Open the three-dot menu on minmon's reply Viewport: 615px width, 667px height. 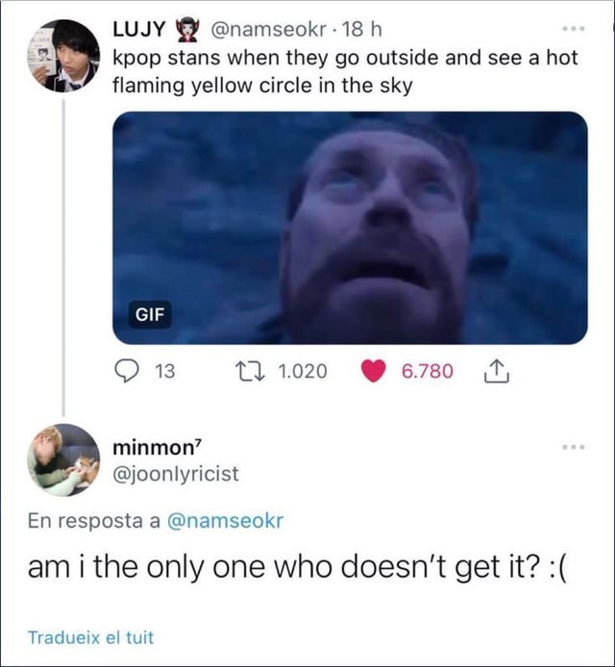point(575,447)
